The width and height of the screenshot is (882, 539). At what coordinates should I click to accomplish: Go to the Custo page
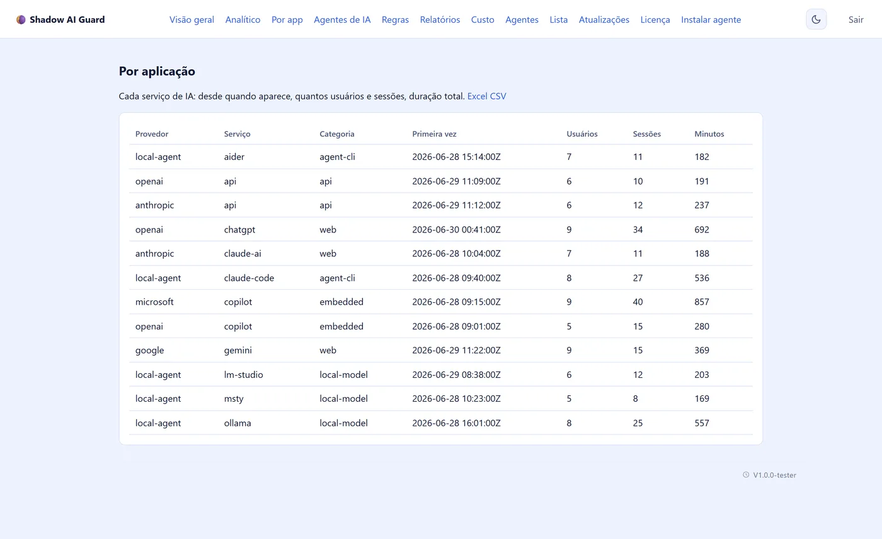(483, 20)
